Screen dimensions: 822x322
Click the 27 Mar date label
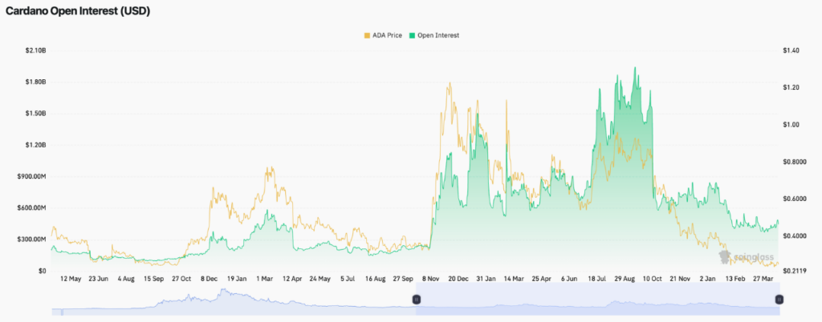tap(763, 279)
